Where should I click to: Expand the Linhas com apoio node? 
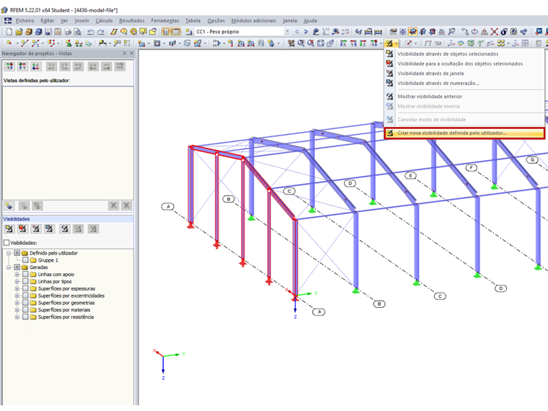(x=17, y=274)
